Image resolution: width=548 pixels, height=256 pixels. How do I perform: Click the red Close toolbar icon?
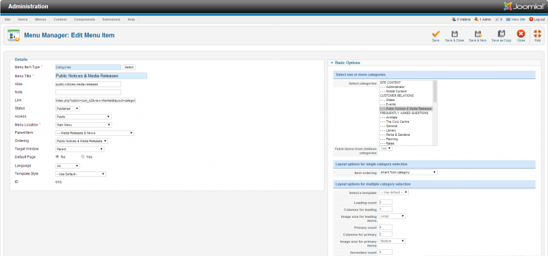coord(521,33)
